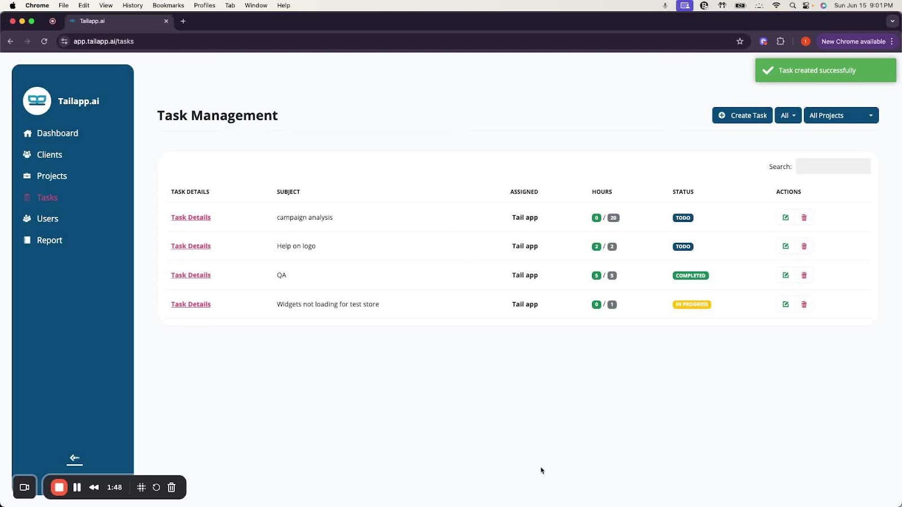Stop the screen recording
Image resolution: width=902 pixels, height=507 pixels.
pos(59,487)
